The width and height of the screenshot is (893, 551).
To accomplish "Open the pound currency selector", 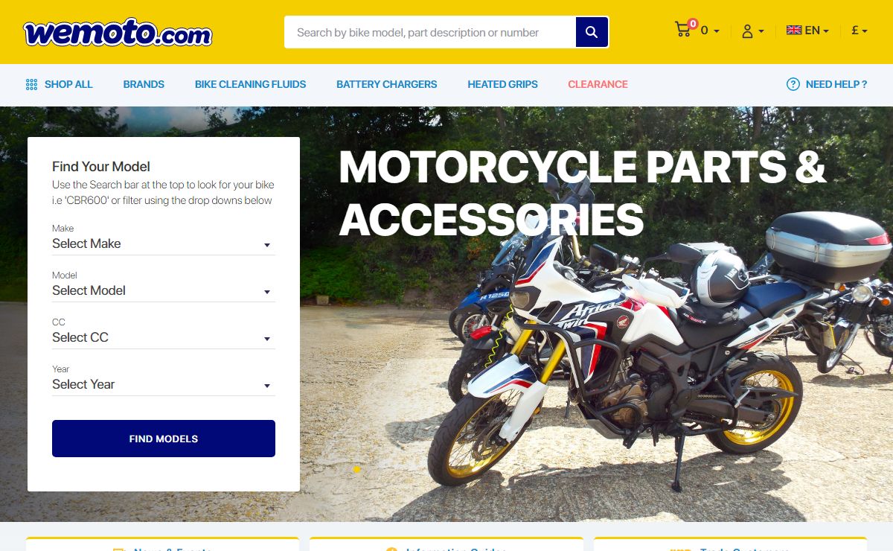I will (x=860, y=31).
